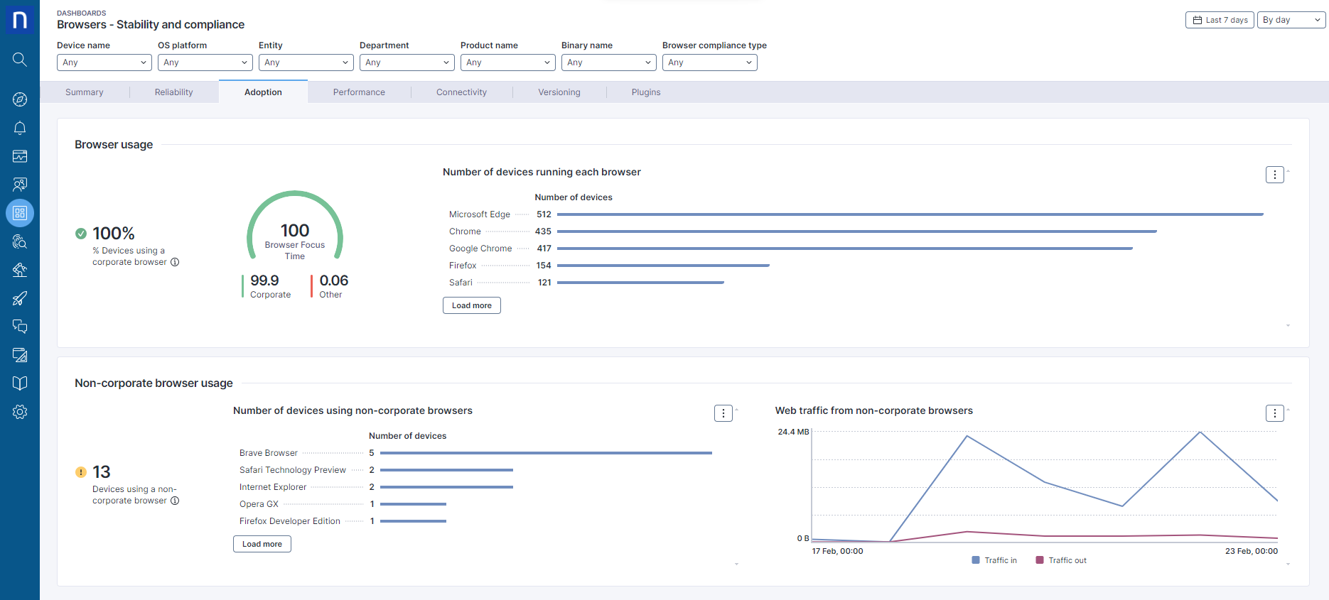Switch to the Summary tab
This screenshot has width=1329, height=600.
tap(85, 92)
